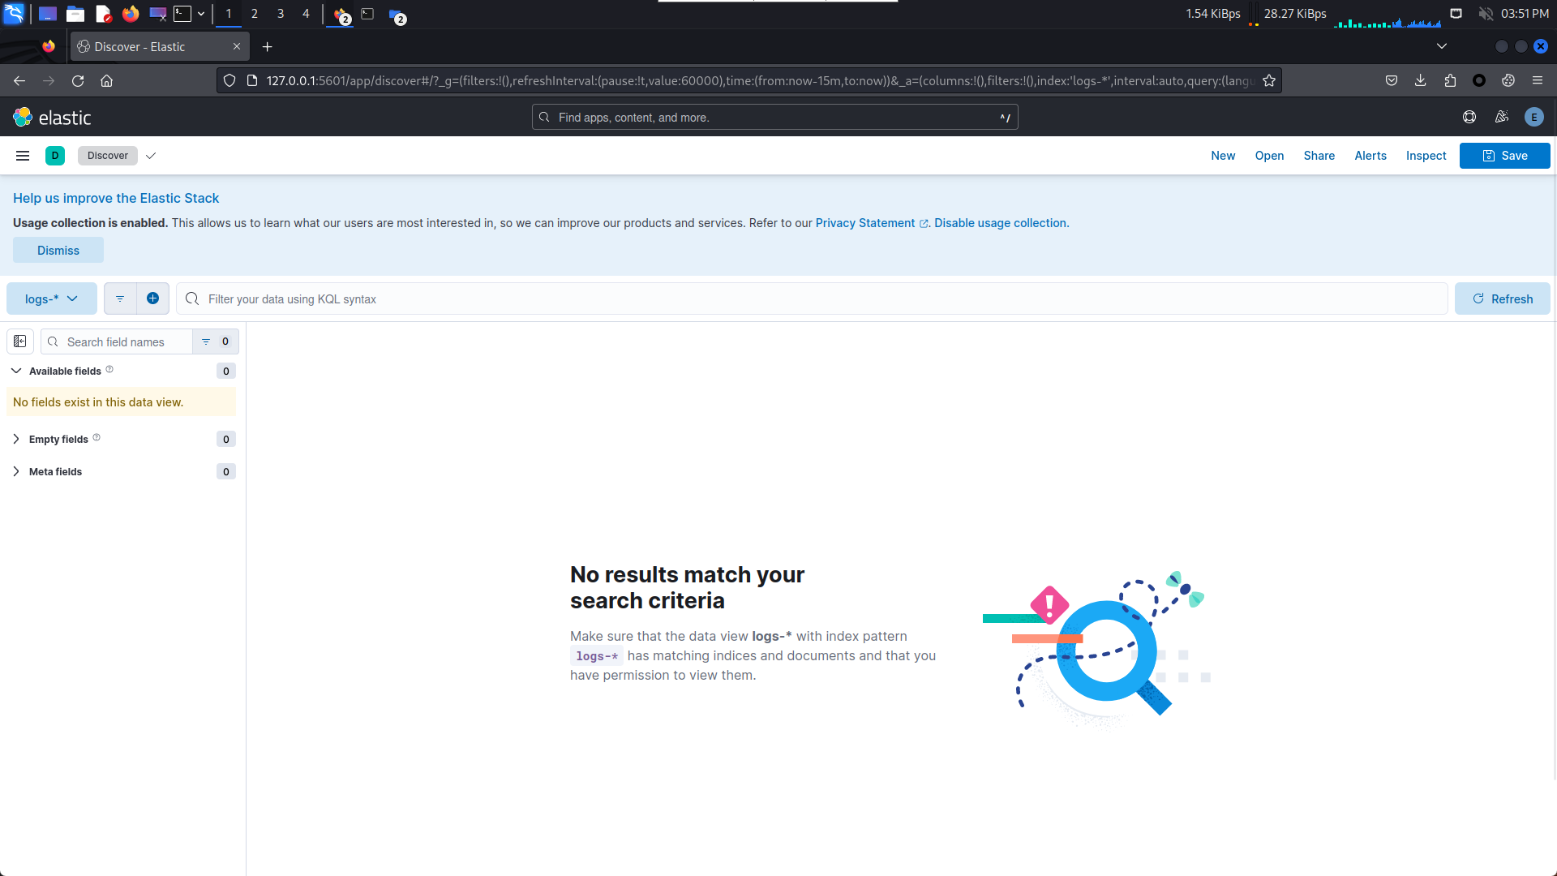This screenshot has width=1557, height=876.
Task: Click the Save button
Action: click(x=1503, y=155)
